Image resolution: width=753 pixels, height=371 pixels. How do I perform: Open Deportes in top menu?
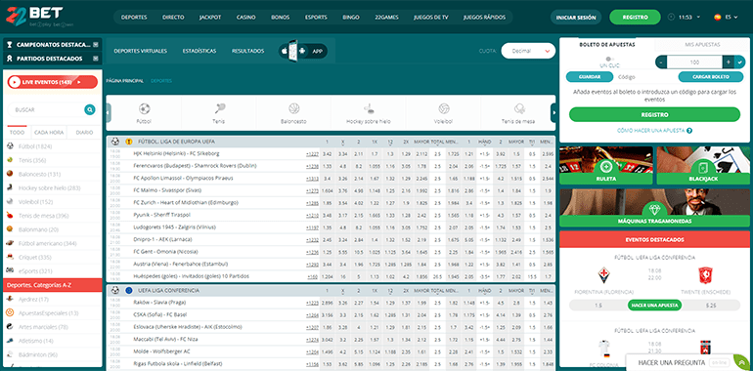pyautogui.click(x=134, y=18)
